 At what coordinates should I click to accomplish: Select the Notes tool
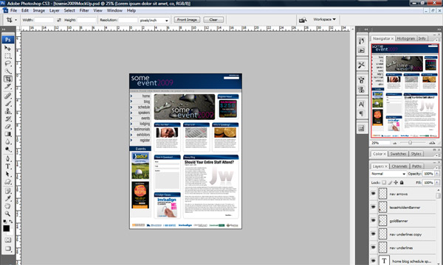click(x=7, y=191)
